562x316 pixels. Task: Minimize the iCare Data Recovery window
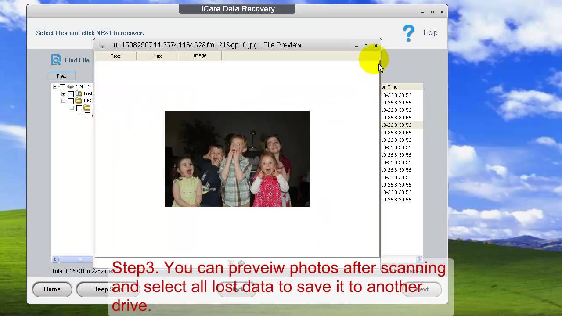pyautogui.click(x=423, y=12)
